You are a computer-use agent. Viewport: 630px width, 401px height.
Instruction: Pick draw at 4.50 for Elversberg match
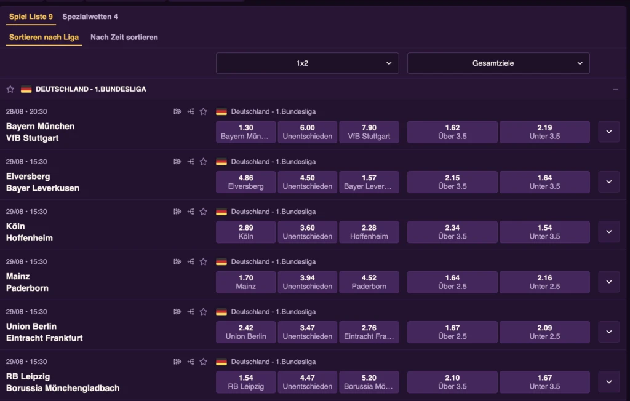pos(308,181)
